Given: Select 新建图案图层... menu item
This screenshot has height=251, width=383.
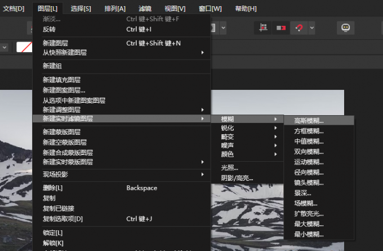Looking at the screenshot, I should [x=122, y=90].
